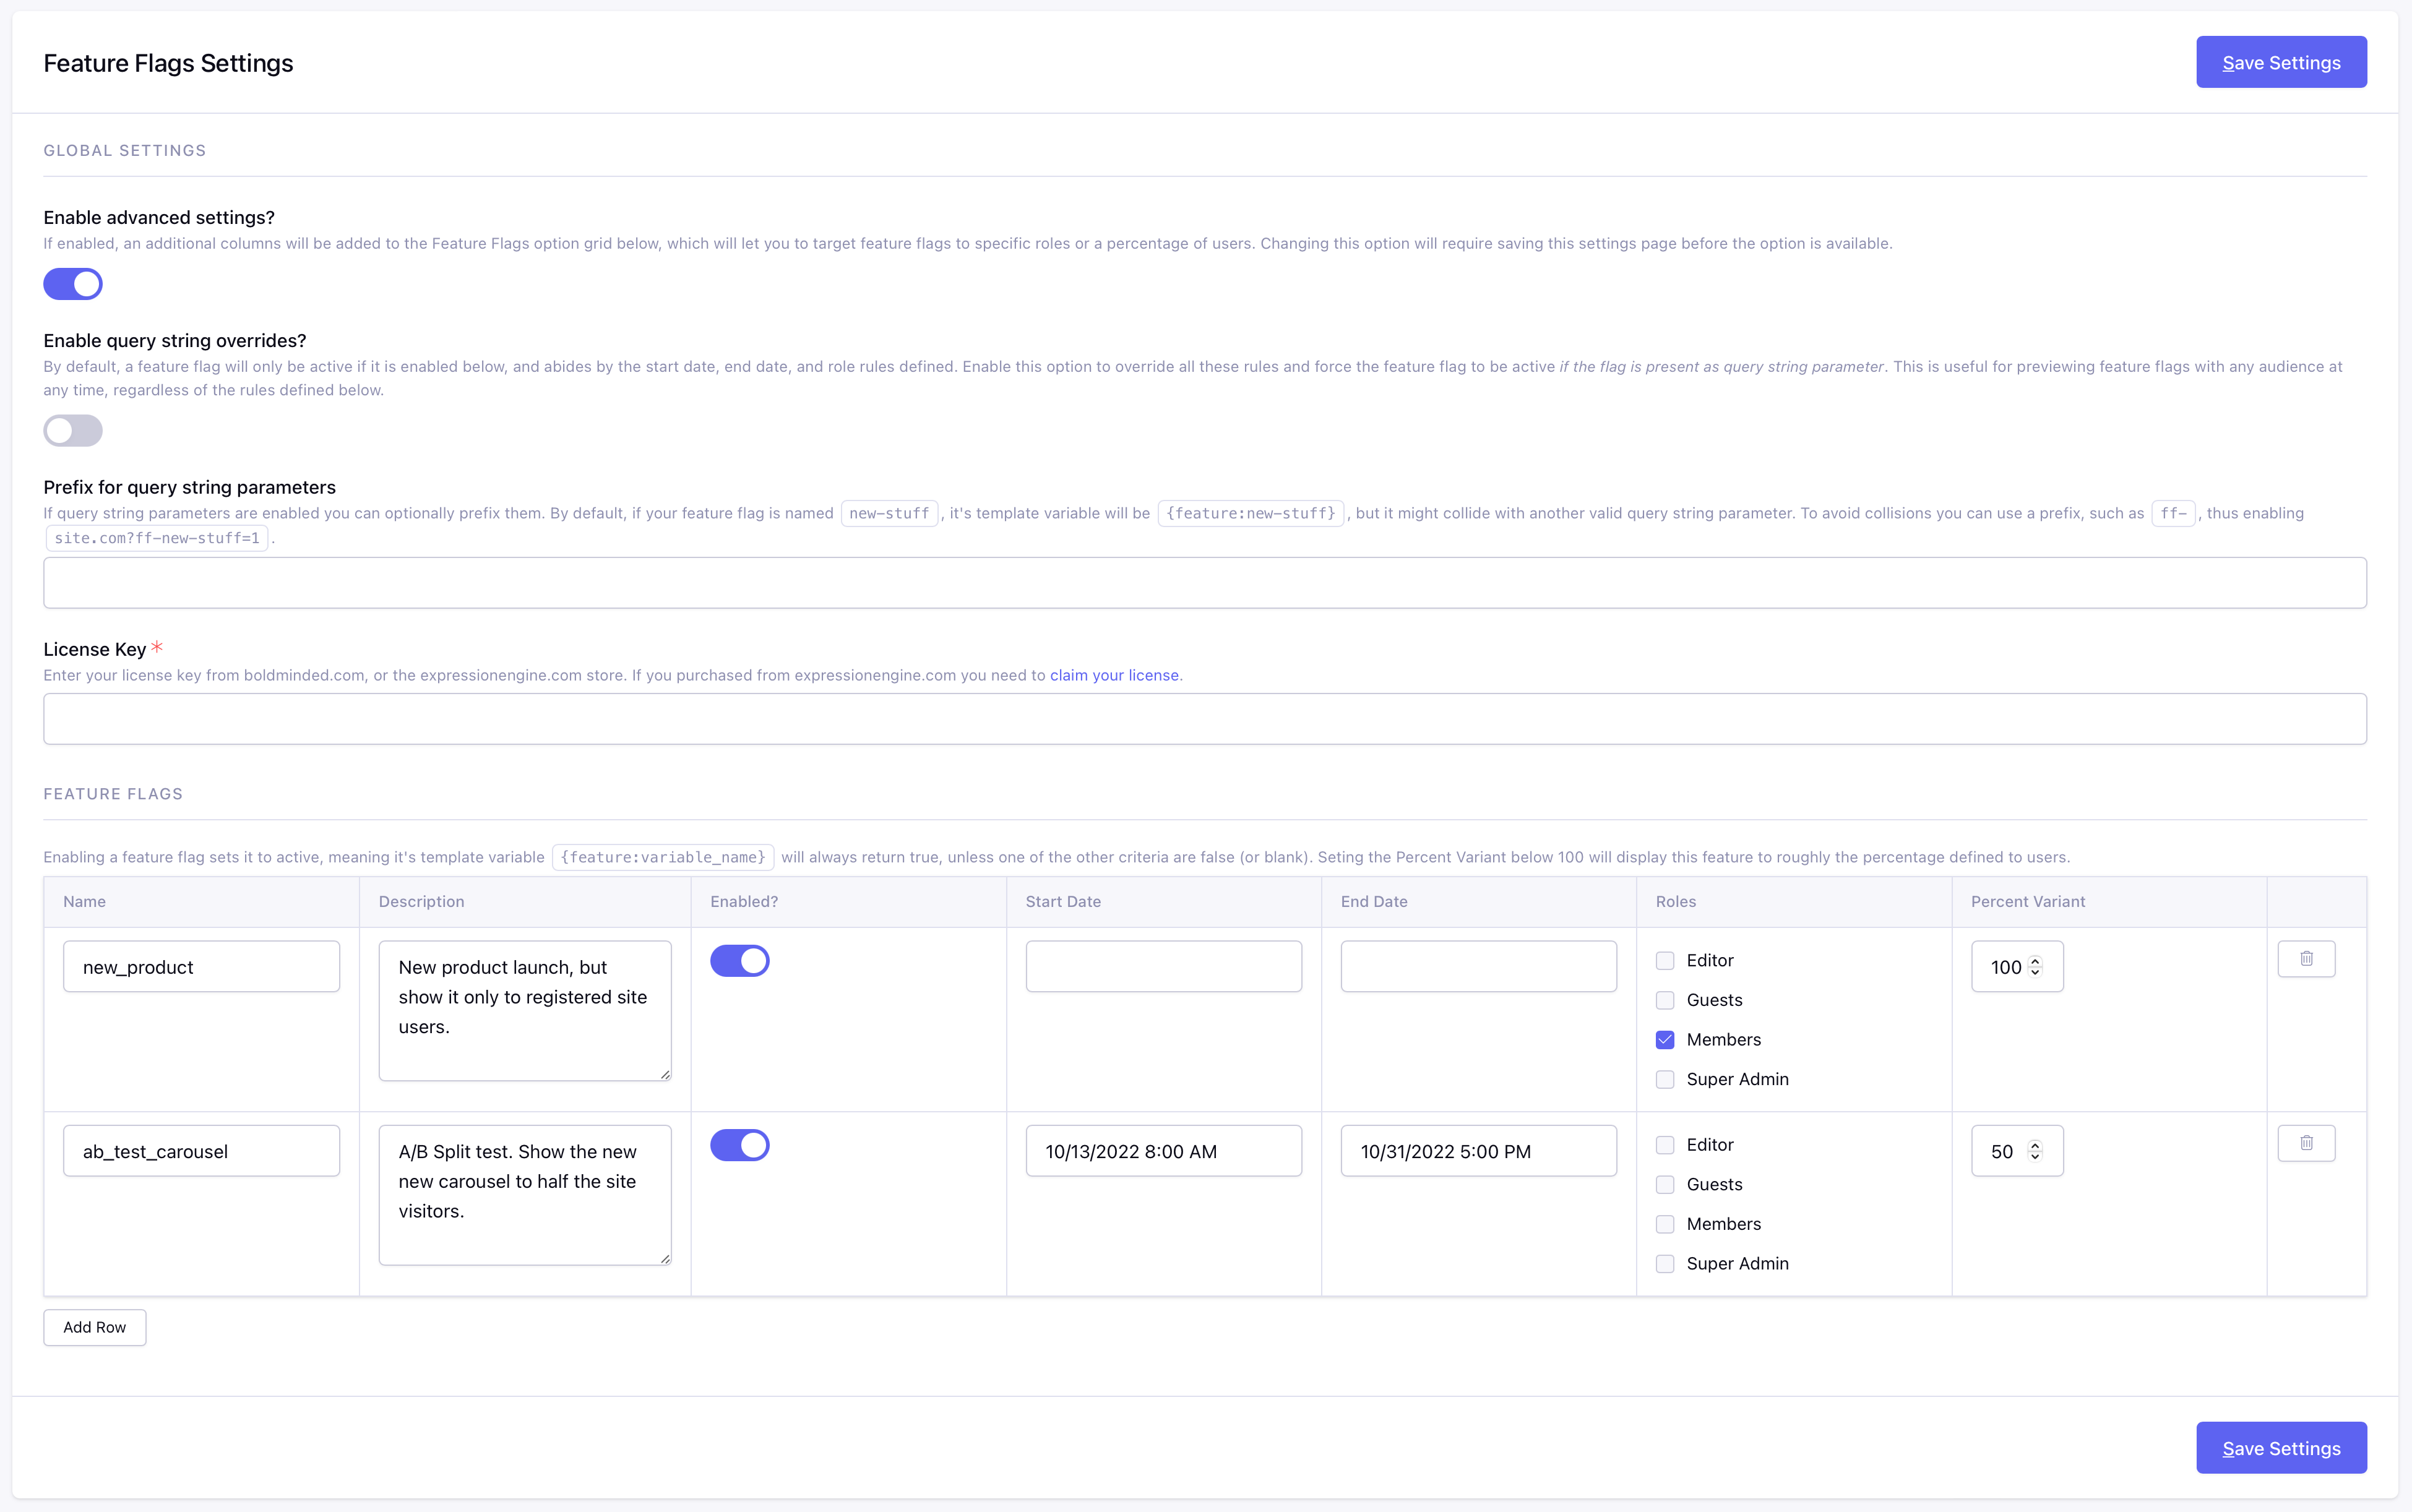
Task: Adjust new_product percent variant stepper arrows
Action: (2034, 967)
